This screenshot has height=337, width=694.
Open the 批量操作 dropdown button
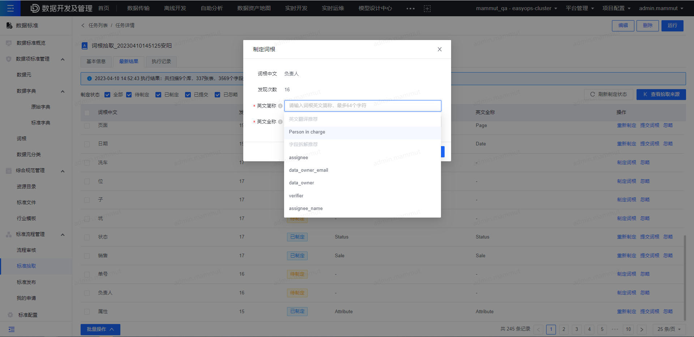point(100,329)
